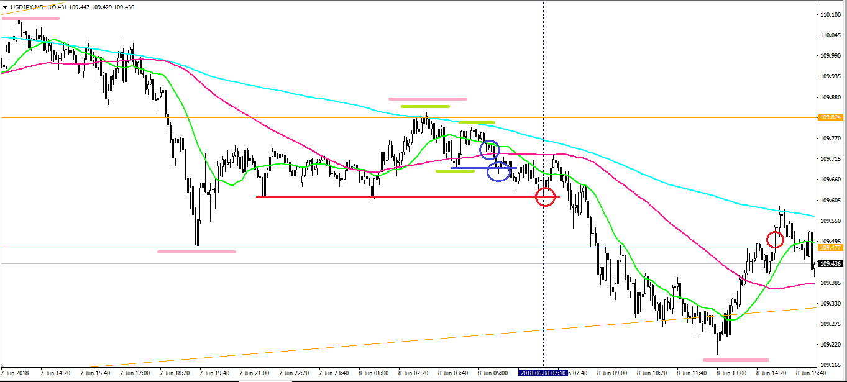Image resolution: width=847 pixels, height=382 pixels.
Task: Click the 109.165 price axis label
Action: click(830, 365)
